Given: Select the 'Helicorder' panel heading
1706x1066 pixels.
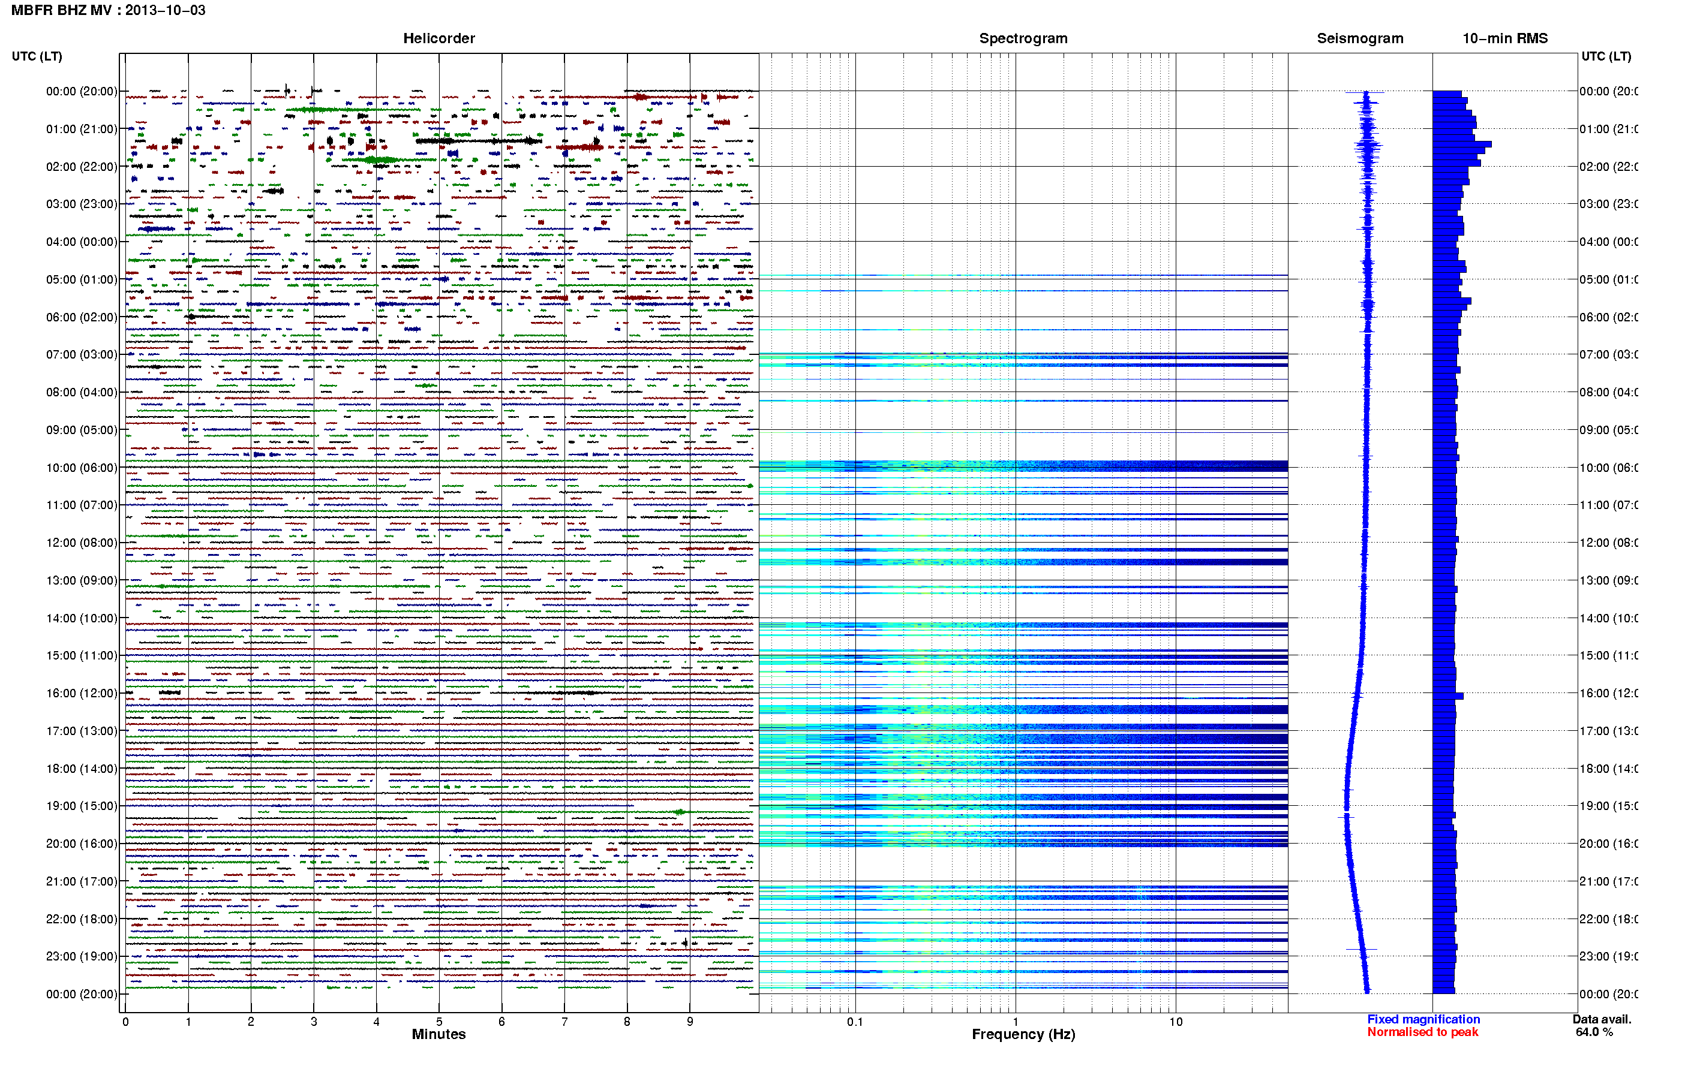Looking at the screenshot, I should (438, 39).
